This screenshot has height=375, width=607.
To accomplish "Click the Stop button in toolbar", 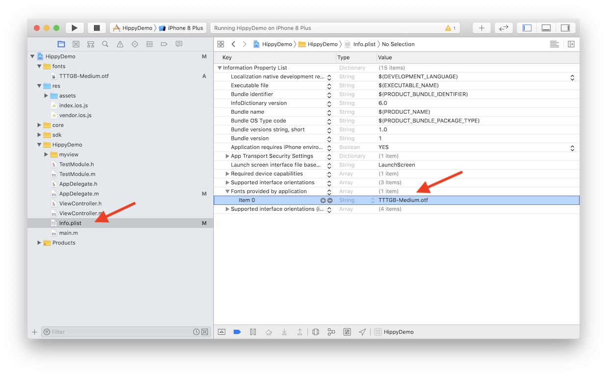I will (x=97, y=28).
